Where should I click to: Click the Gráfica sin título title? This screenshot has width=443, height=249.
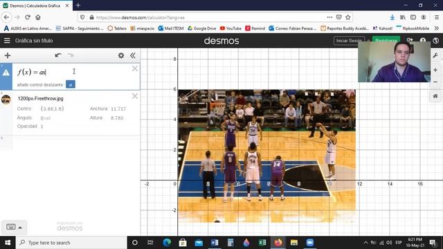point(34,41)
